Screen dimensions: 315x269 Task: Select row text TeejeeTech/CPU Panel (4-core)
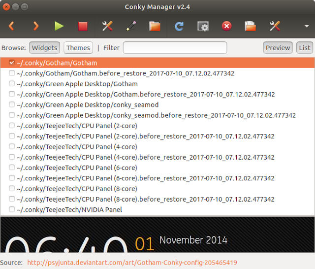77,147
